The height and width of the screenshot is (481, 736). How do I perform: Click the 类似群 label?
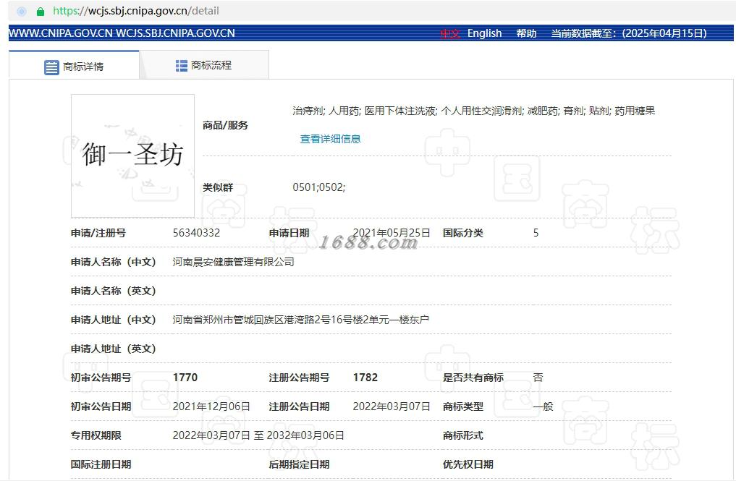coord(218,187)
